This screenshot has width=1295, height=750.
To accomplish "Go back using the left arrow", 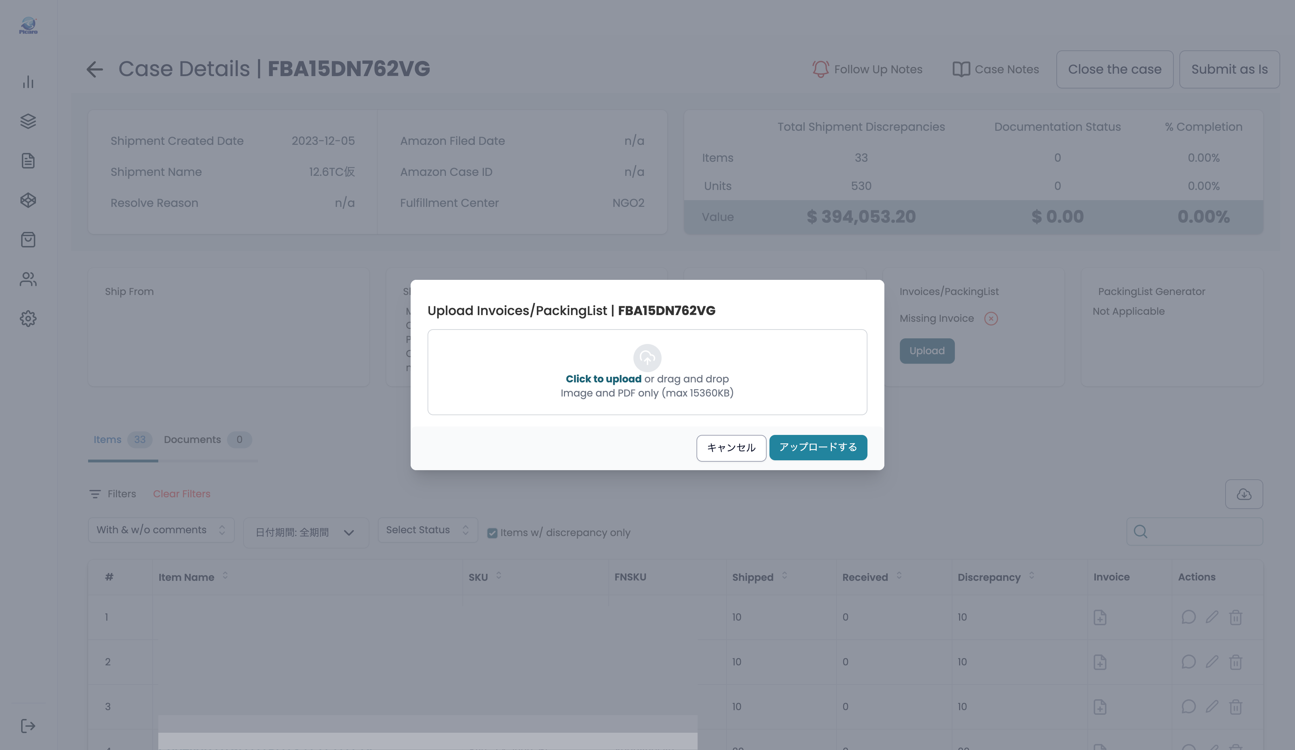I will pos(94,69).
